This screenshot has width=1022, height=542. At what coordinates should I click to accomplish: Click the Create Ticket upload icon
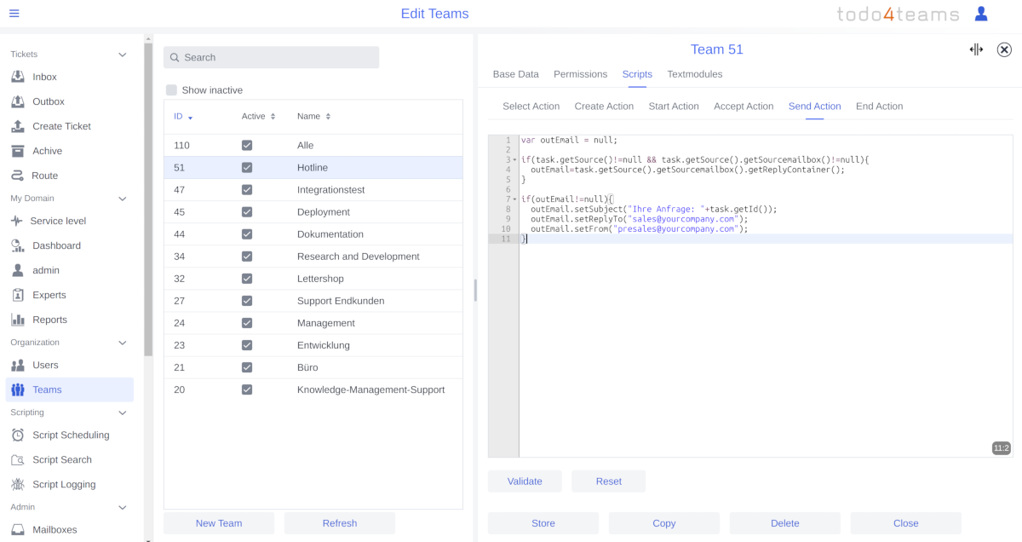click(18, 126)
